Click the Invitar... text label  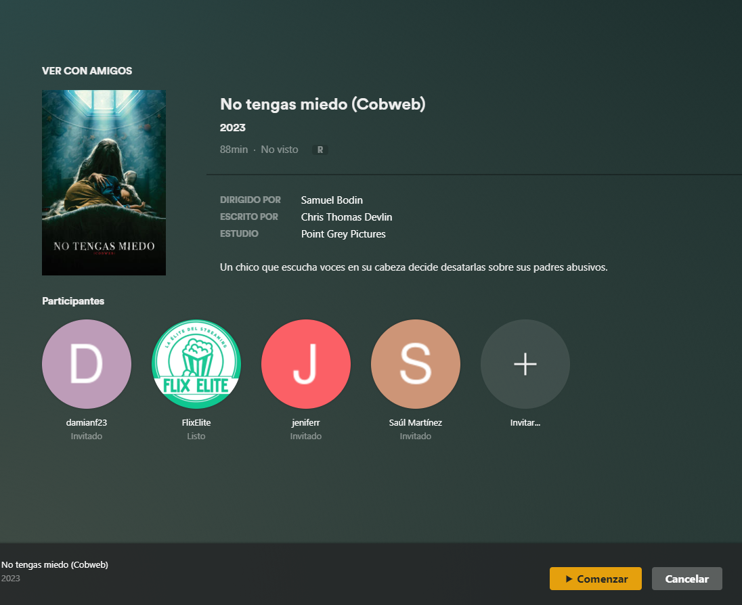click(x=525, y=422)
